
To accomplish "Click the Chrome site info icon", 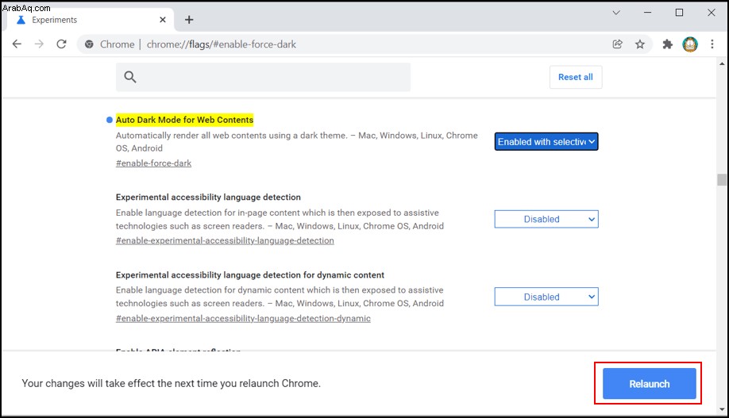I will pyautogui.click(x=89, y=44).
